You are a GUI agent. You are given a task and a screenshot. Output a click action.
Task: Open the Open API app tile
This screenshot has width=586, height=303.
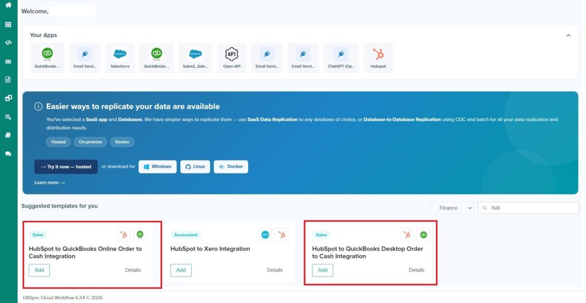point(231,58)
